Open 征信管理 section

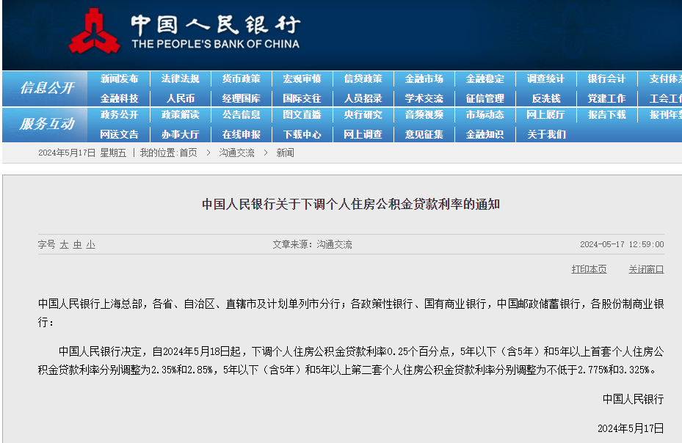coord(485,99)
